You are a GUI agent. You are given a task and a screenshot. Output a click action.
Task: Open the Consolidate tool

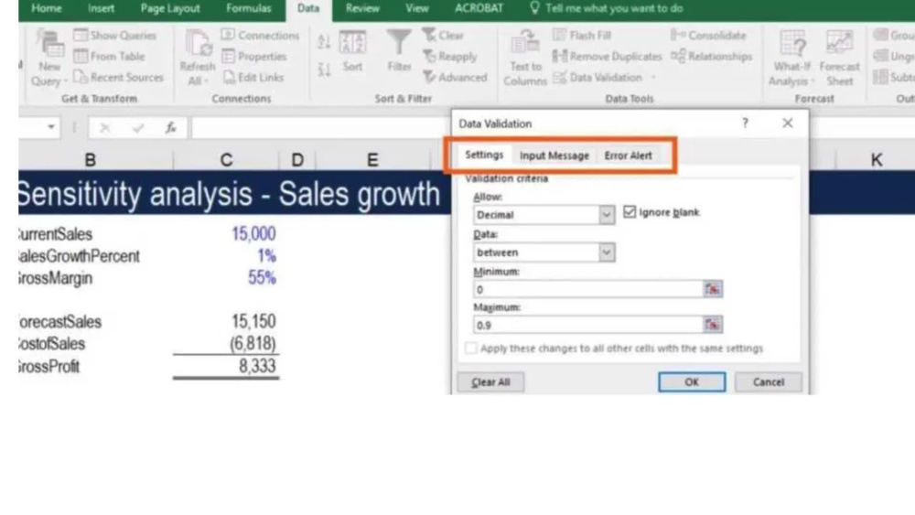708,36
